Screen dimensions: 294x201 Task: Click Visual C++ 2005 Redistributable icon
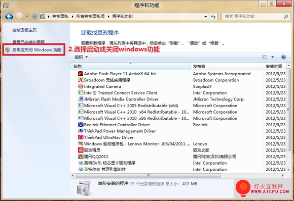point(81,106)
